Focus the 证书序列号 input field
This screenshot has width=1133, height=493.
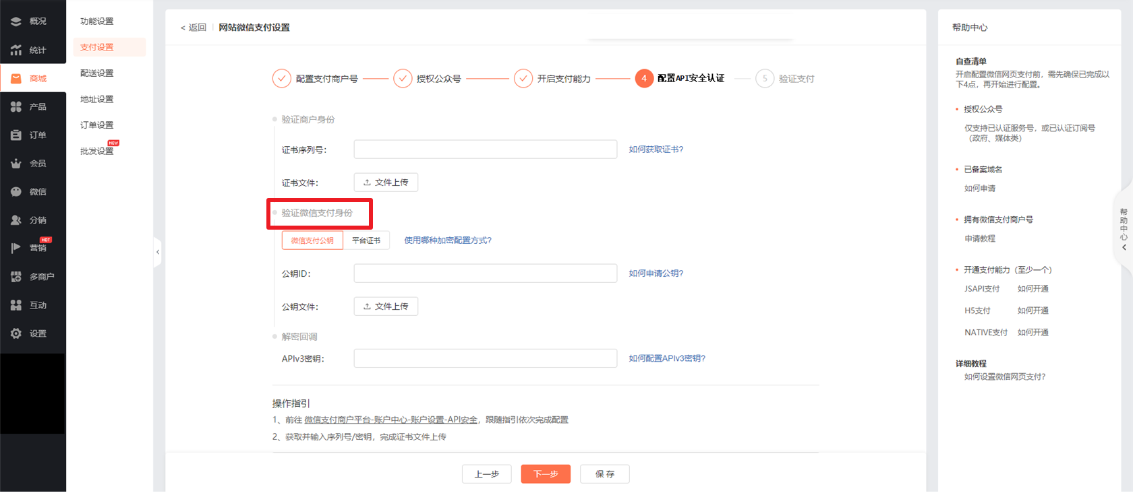tap(486, 150)
